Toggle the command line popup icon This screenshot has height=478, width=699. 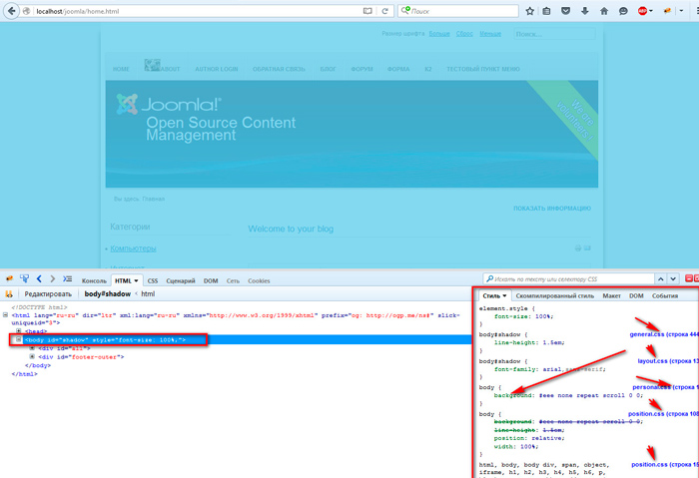pyautogui.click(x=67, y=278)
